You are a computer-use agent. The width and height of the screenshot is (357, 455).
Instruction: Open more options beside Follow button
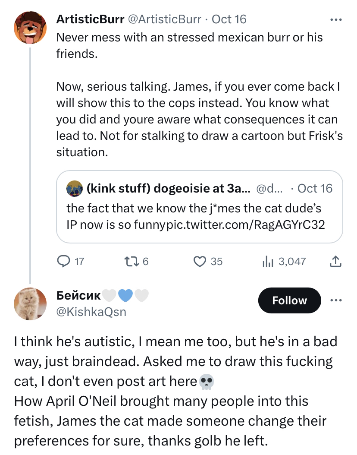point(336,300)
